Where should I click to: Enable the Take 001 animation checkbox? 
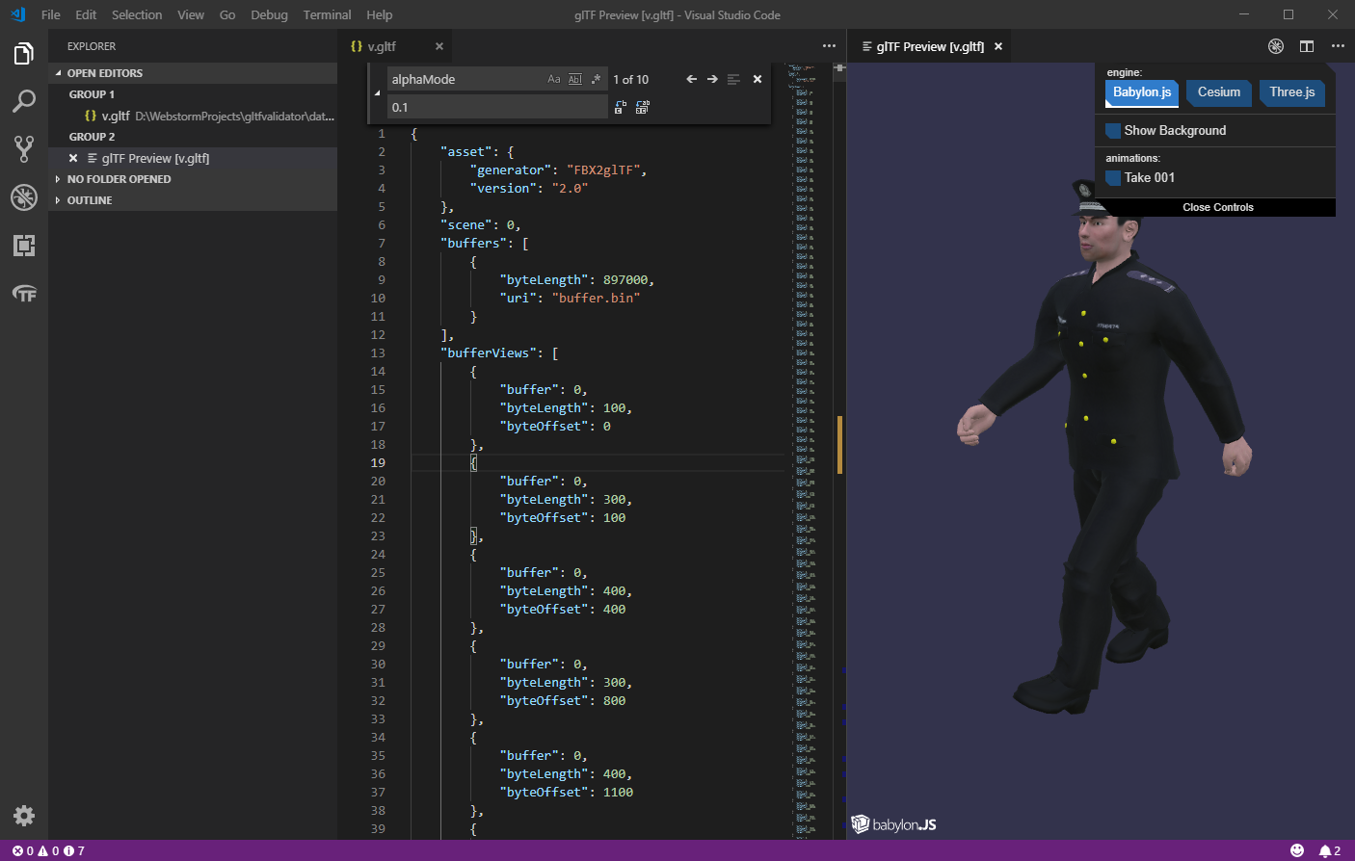click(1113, 178)
